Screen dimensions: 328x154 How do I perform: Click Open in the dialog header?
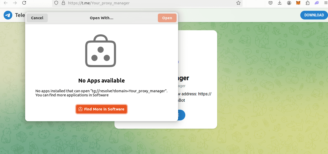tap(167, 18)
